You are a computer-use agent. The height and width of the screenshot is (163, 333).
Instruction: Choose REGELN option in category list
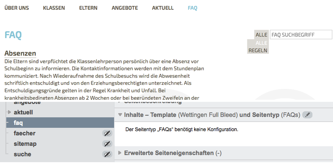click(x=258, y=51)
